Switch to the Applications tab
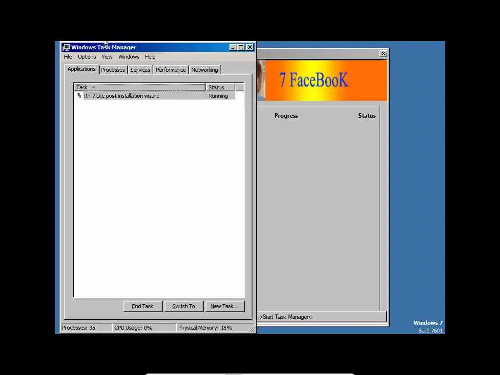The width and height of the screenshot is (500, 375). (x=82, y=69)
